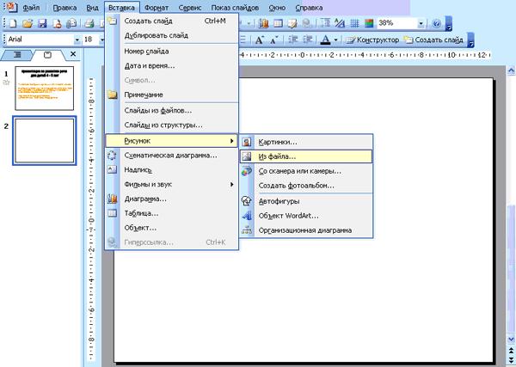516x367 pixels.
Task: Open a file with the folder icon
Action: pos(28,23)
